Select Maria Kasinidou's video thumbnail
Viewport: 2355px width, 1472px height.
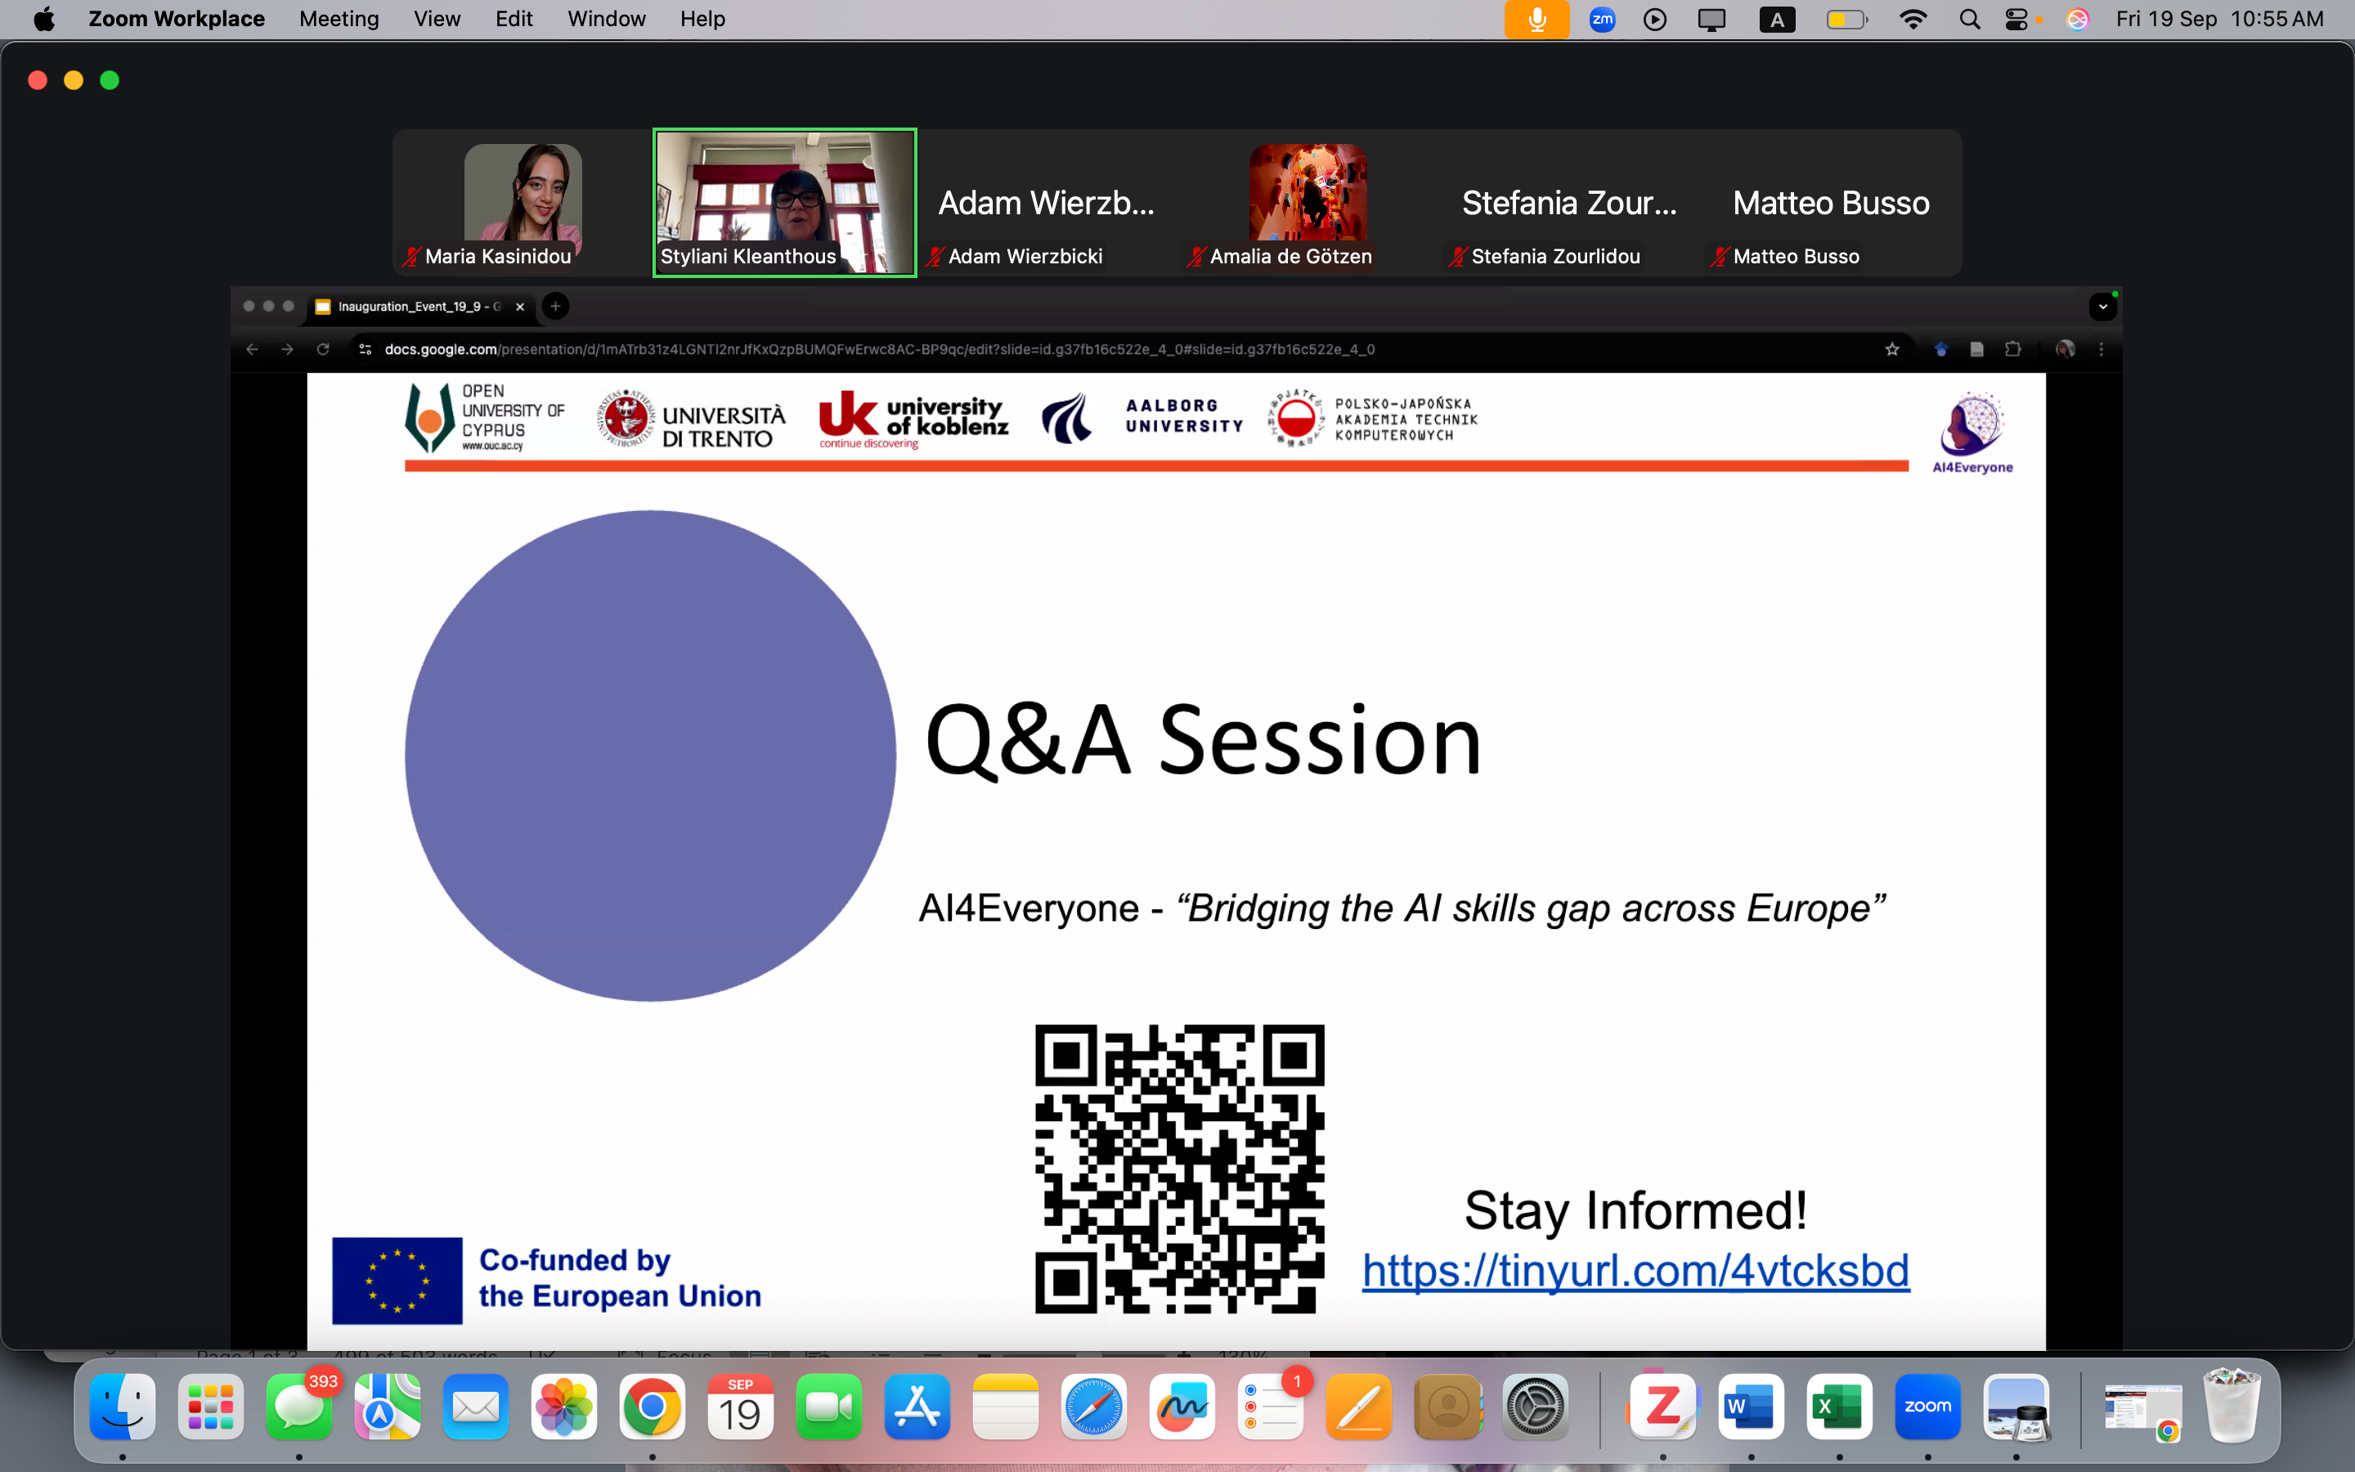(523, 203)
